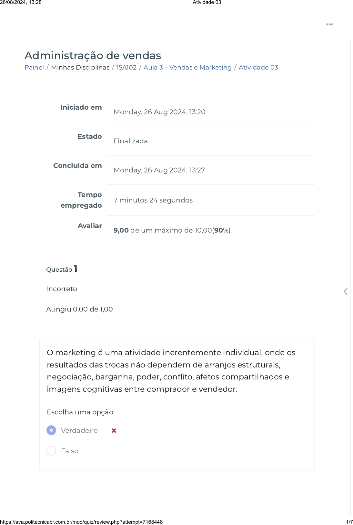Select the Verdadeiro radio option
353x525 pixels.
coord(51,430)
